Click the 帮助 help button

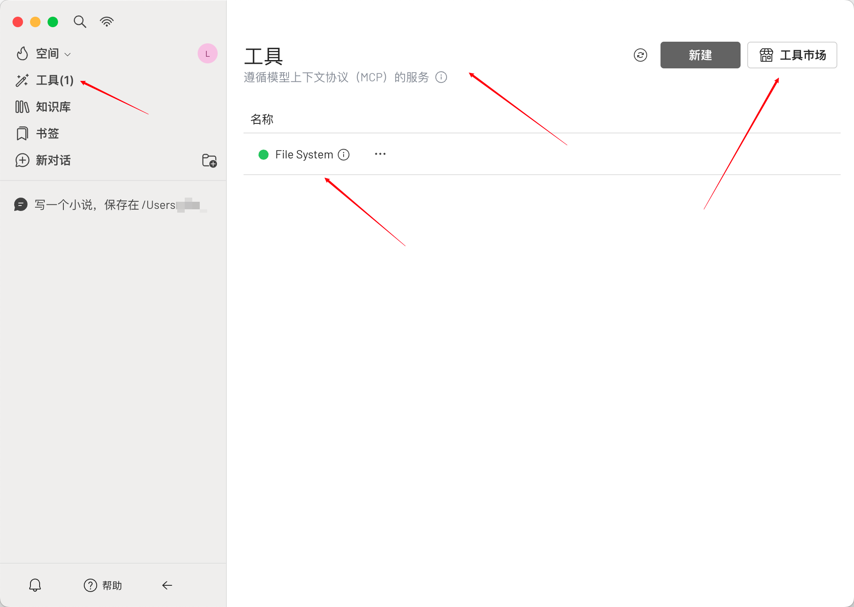pyautogui.click(x=103, y=585)
